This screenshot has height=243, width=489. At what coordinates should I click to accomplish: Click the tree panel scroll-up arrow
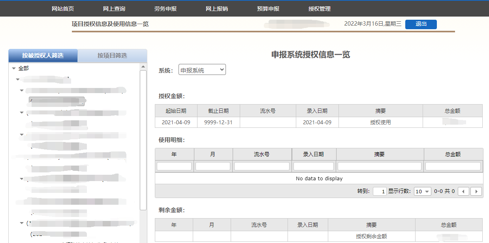[x=143, y=67]
